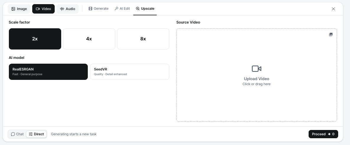Select the RealESRGAN AI model
This screenshot has height=145, width=350.
[48, 72]
